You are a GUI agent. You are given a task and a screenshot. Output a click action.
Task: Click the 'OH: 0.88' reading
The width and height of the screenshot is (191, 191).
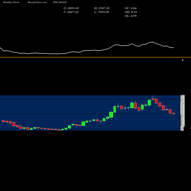pyautogui.click(x=131, y=12)
